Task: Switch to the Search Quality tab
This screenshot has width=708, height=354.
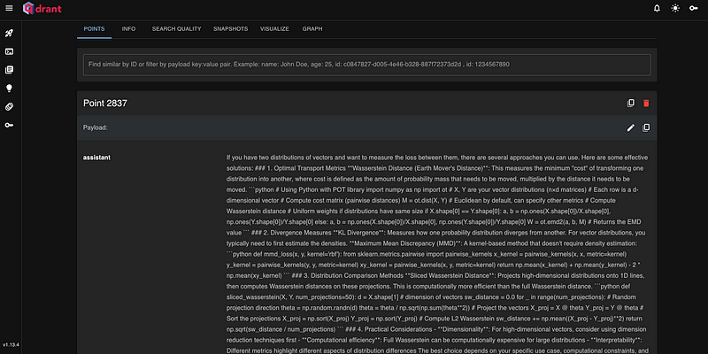Action: coord(175,28)
